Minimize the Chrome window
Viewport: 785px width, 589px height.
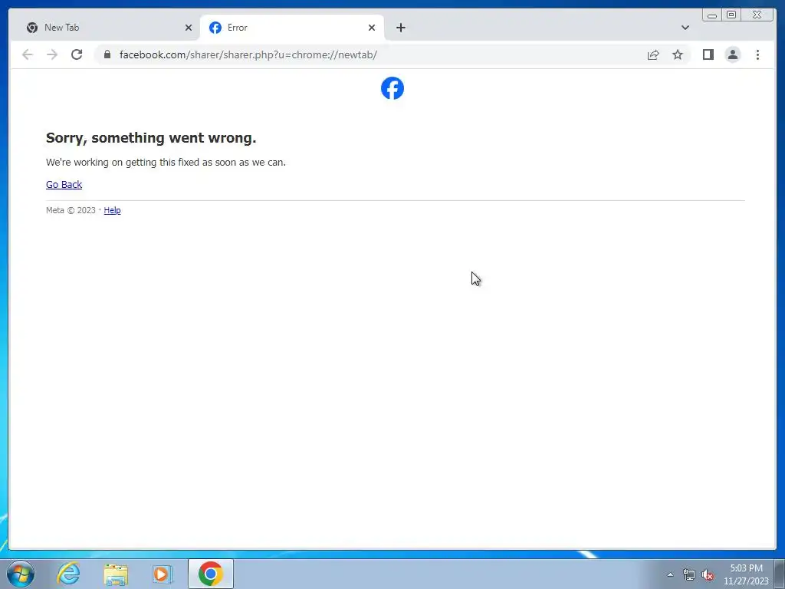point(712,15)
